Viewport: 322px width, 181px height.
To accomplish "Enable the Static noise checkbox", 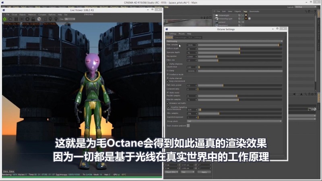I will pos(168,93).
